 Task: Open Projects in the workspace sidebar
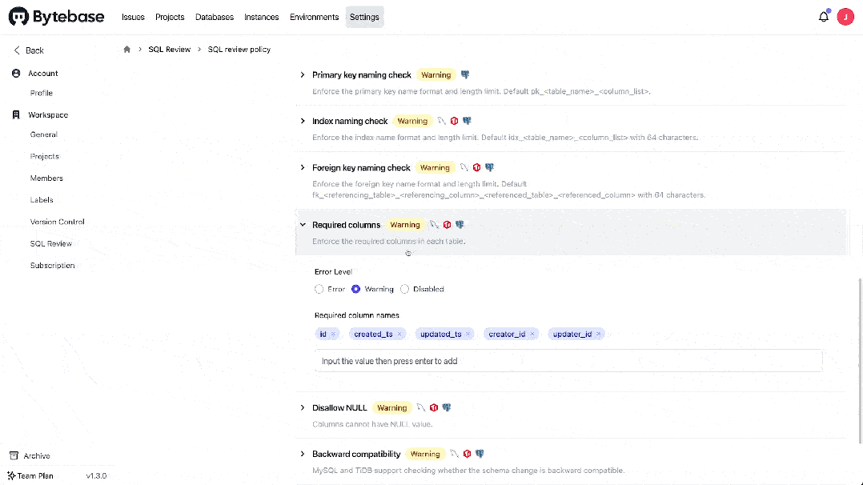(45, 156)
